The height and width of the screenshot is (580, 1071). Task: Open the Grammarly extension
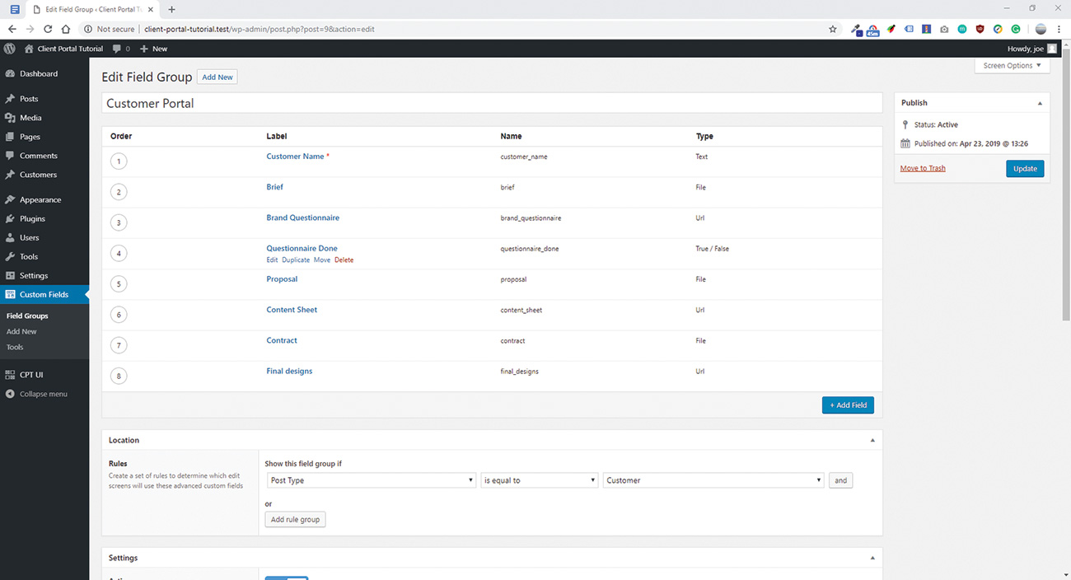[x=1015, y=29]
